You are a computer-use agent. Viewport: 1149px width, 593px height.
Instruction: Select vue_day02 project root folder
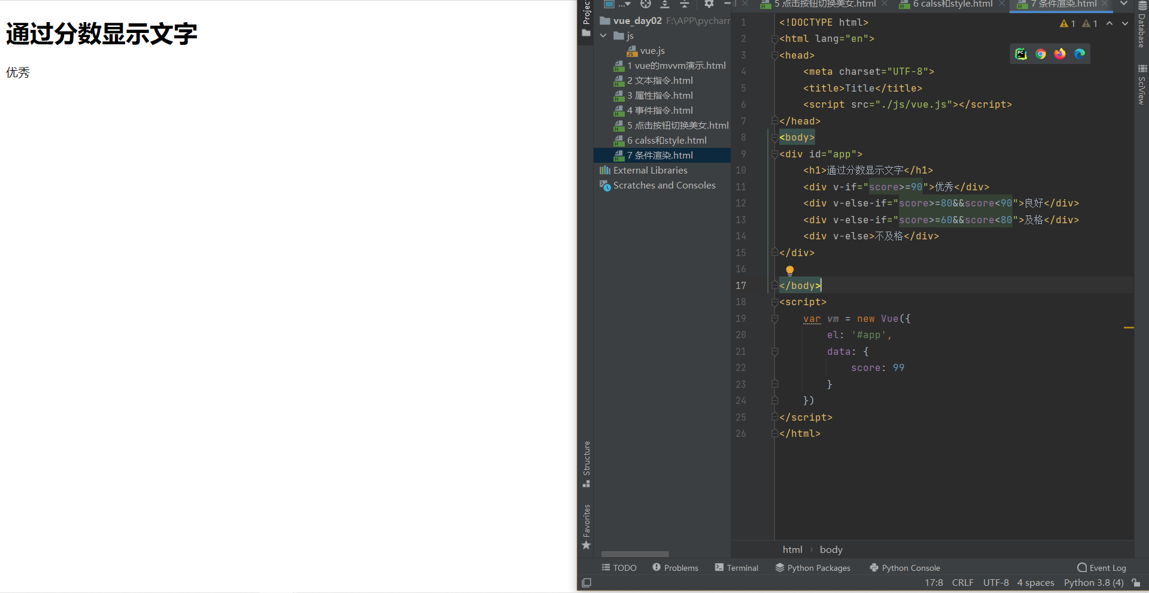click(631, 21)
